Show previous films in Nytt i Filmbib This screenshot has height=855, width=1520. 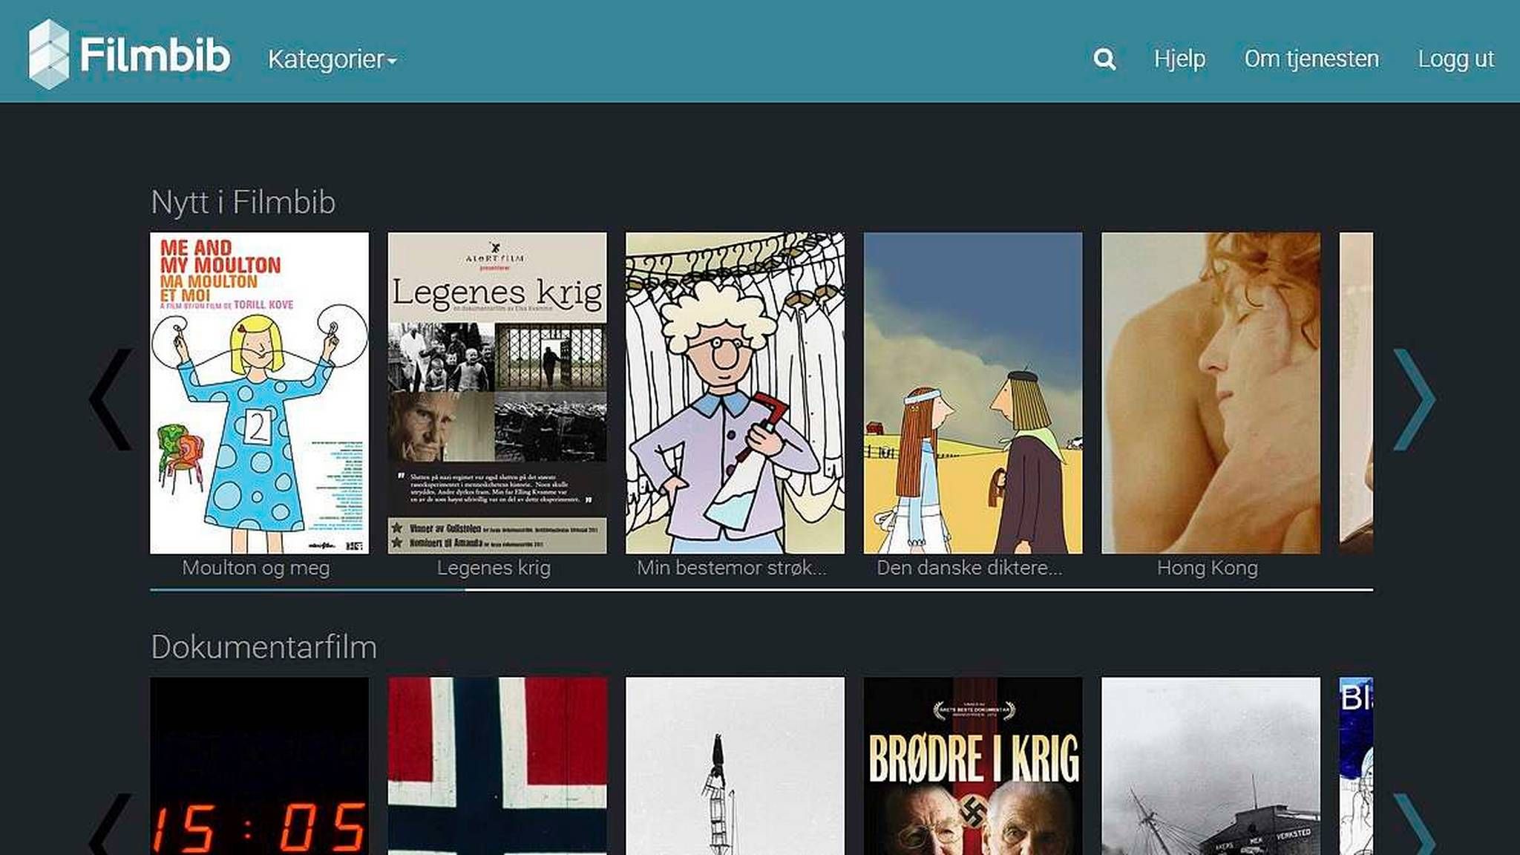click(111, 399)
